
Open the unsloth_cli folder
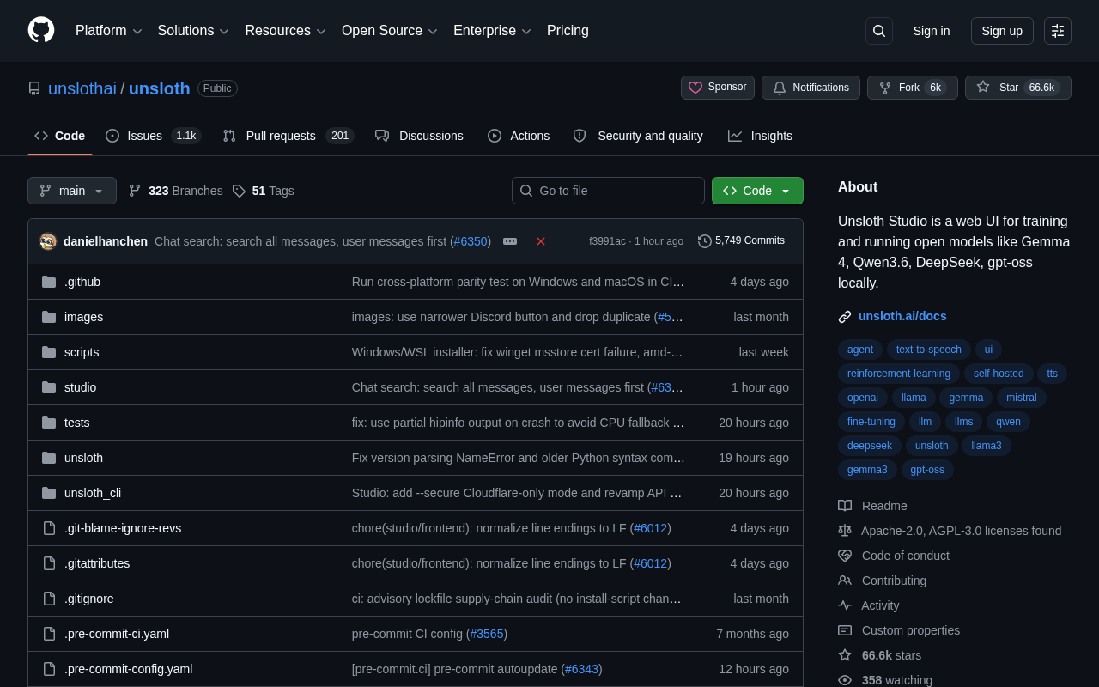(93, 493)
